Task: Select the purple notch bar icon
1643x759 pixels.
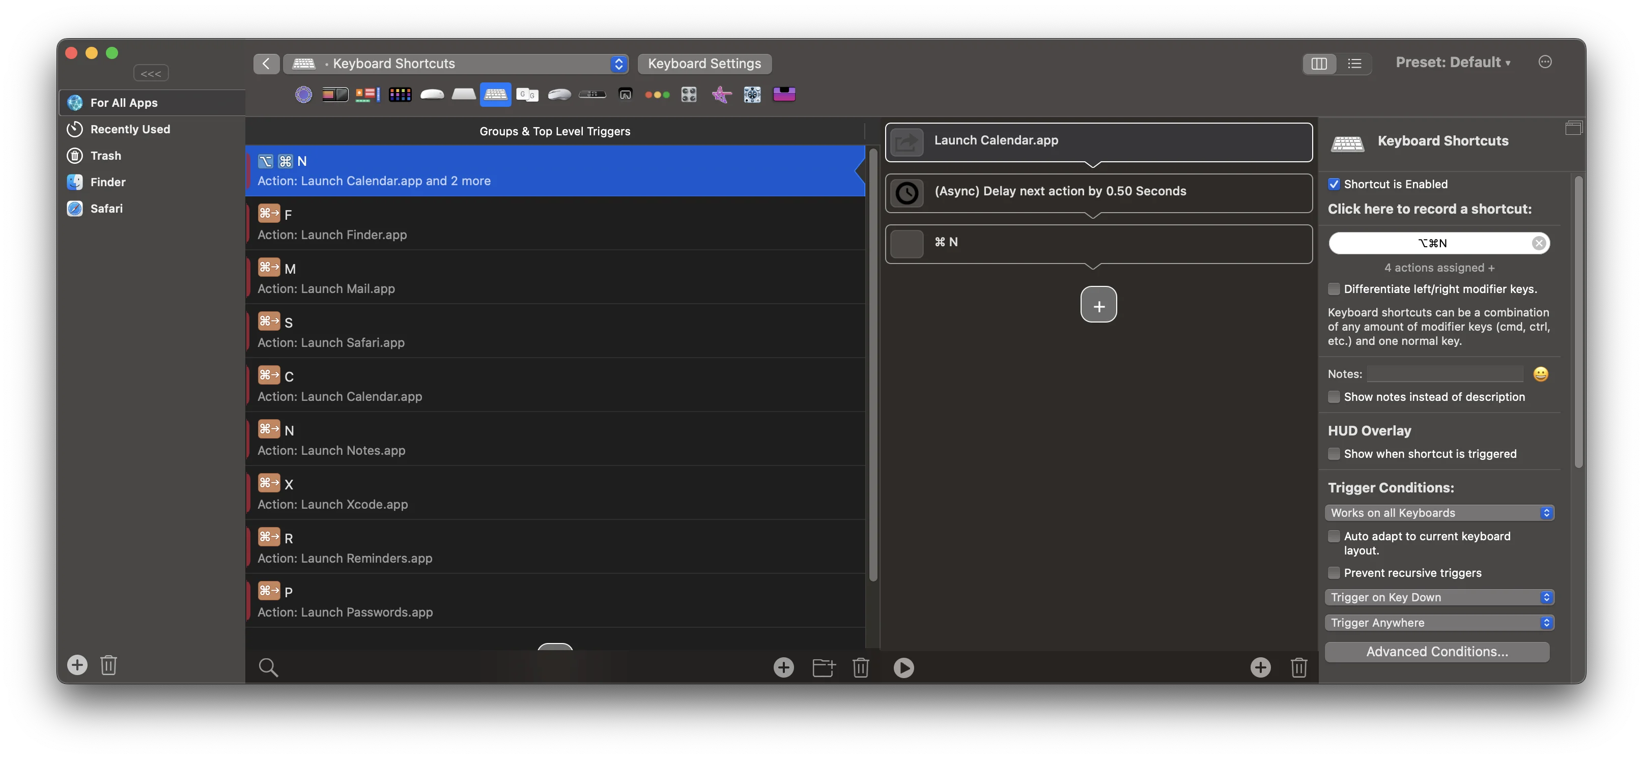Action: click(x=784, y=95)
